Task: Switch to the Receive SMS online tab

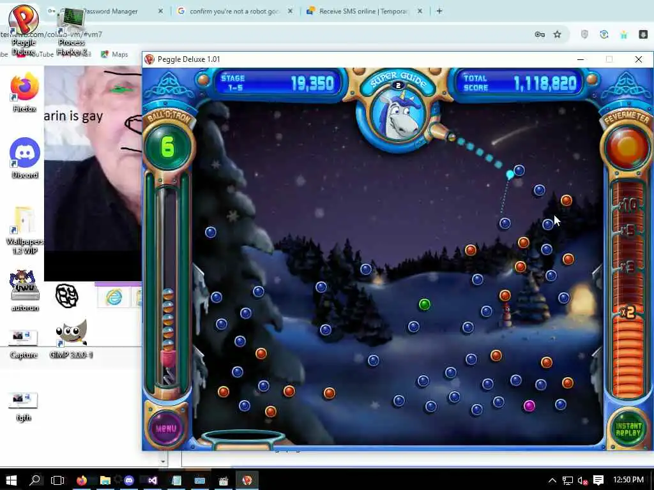Action: click(364, 11)
